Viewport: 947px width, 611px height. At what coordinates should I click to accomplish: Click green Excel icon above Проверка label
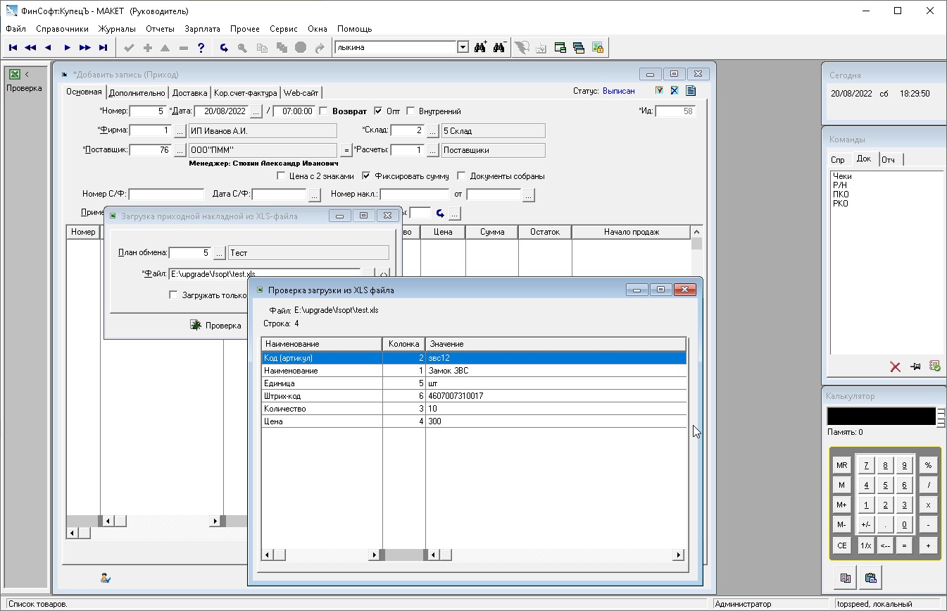point(14,74)
